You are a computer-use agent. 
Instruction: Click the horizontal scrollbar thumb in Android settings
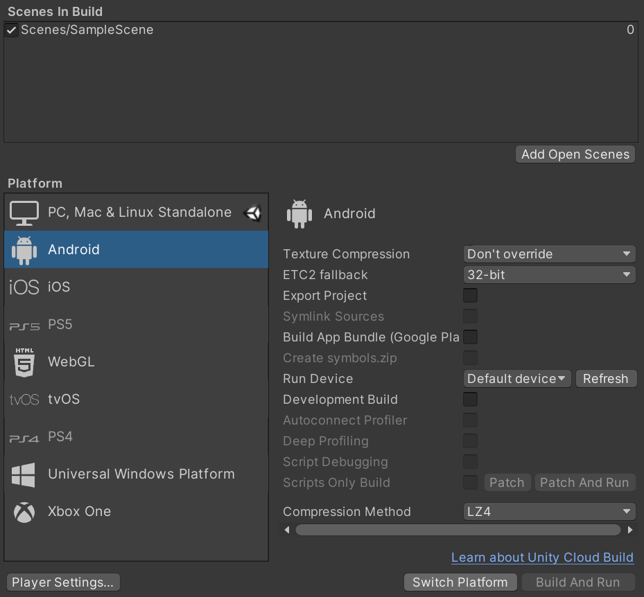458,530
